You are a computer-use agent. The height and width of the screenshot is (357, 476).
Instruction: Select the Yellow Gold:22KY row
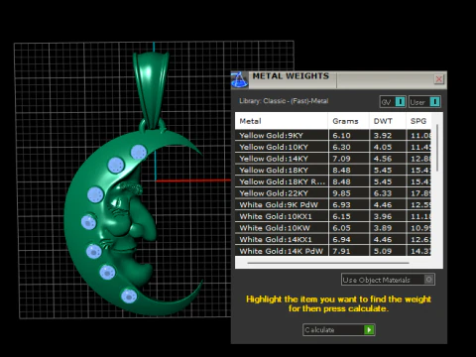pyautogui.click(x=333, y=193)
